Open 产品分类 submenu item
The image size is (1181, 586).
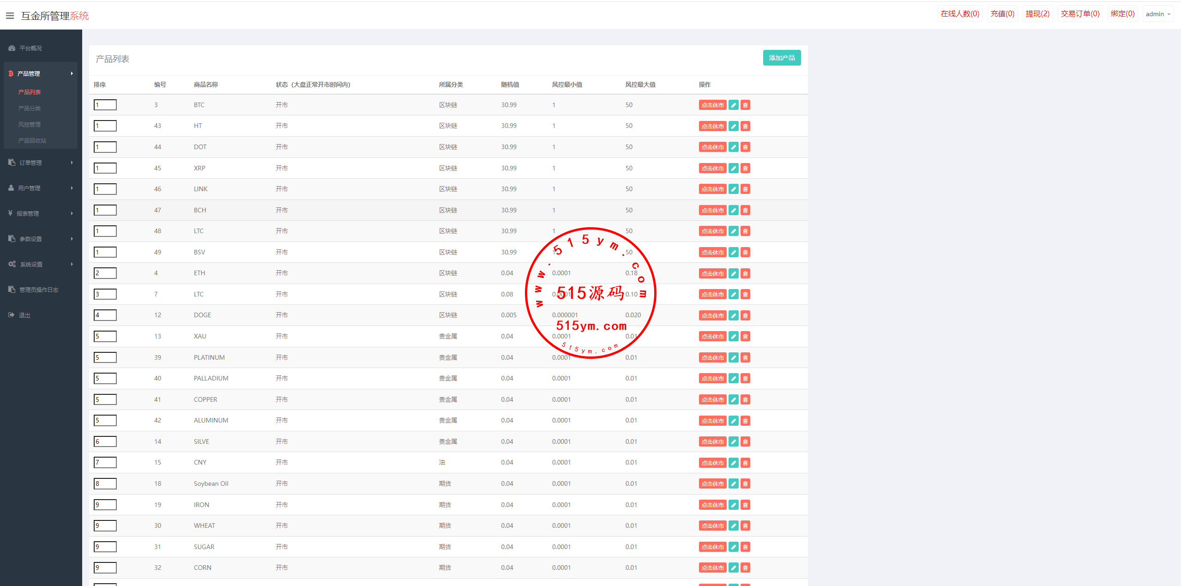coord(30,108)
